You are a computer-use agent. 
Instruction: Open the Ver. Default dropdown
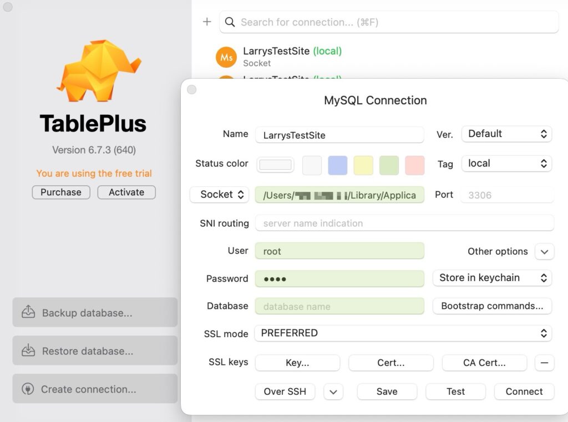pos(506,134)
